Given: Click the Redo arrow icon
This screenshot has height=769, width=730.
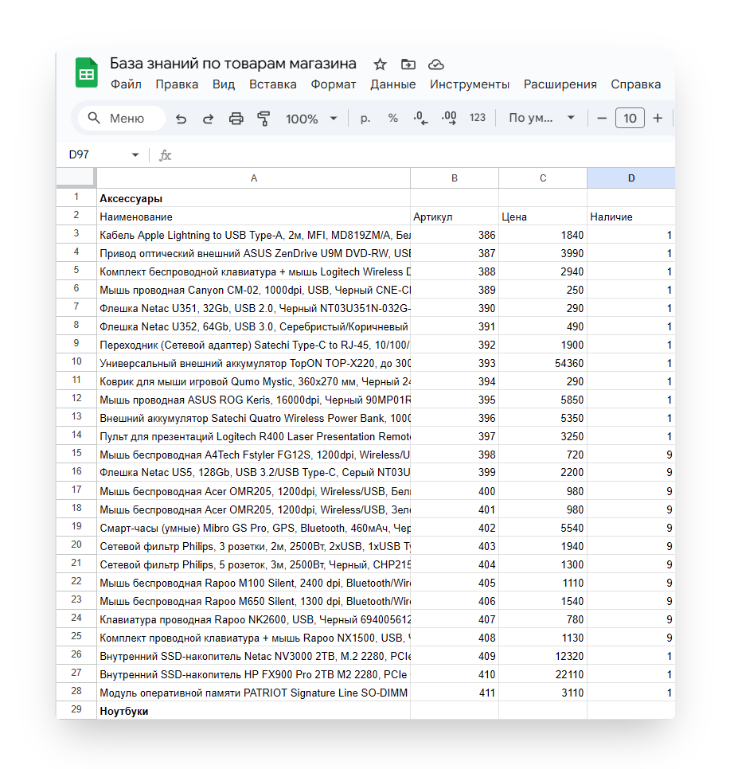Looking at the screenshot, I should click(209, 119).
